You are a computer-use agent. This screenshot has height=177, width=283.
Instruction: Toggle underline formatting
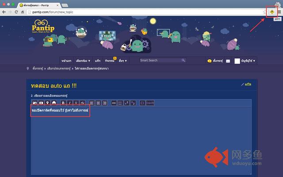coord(76,103)
